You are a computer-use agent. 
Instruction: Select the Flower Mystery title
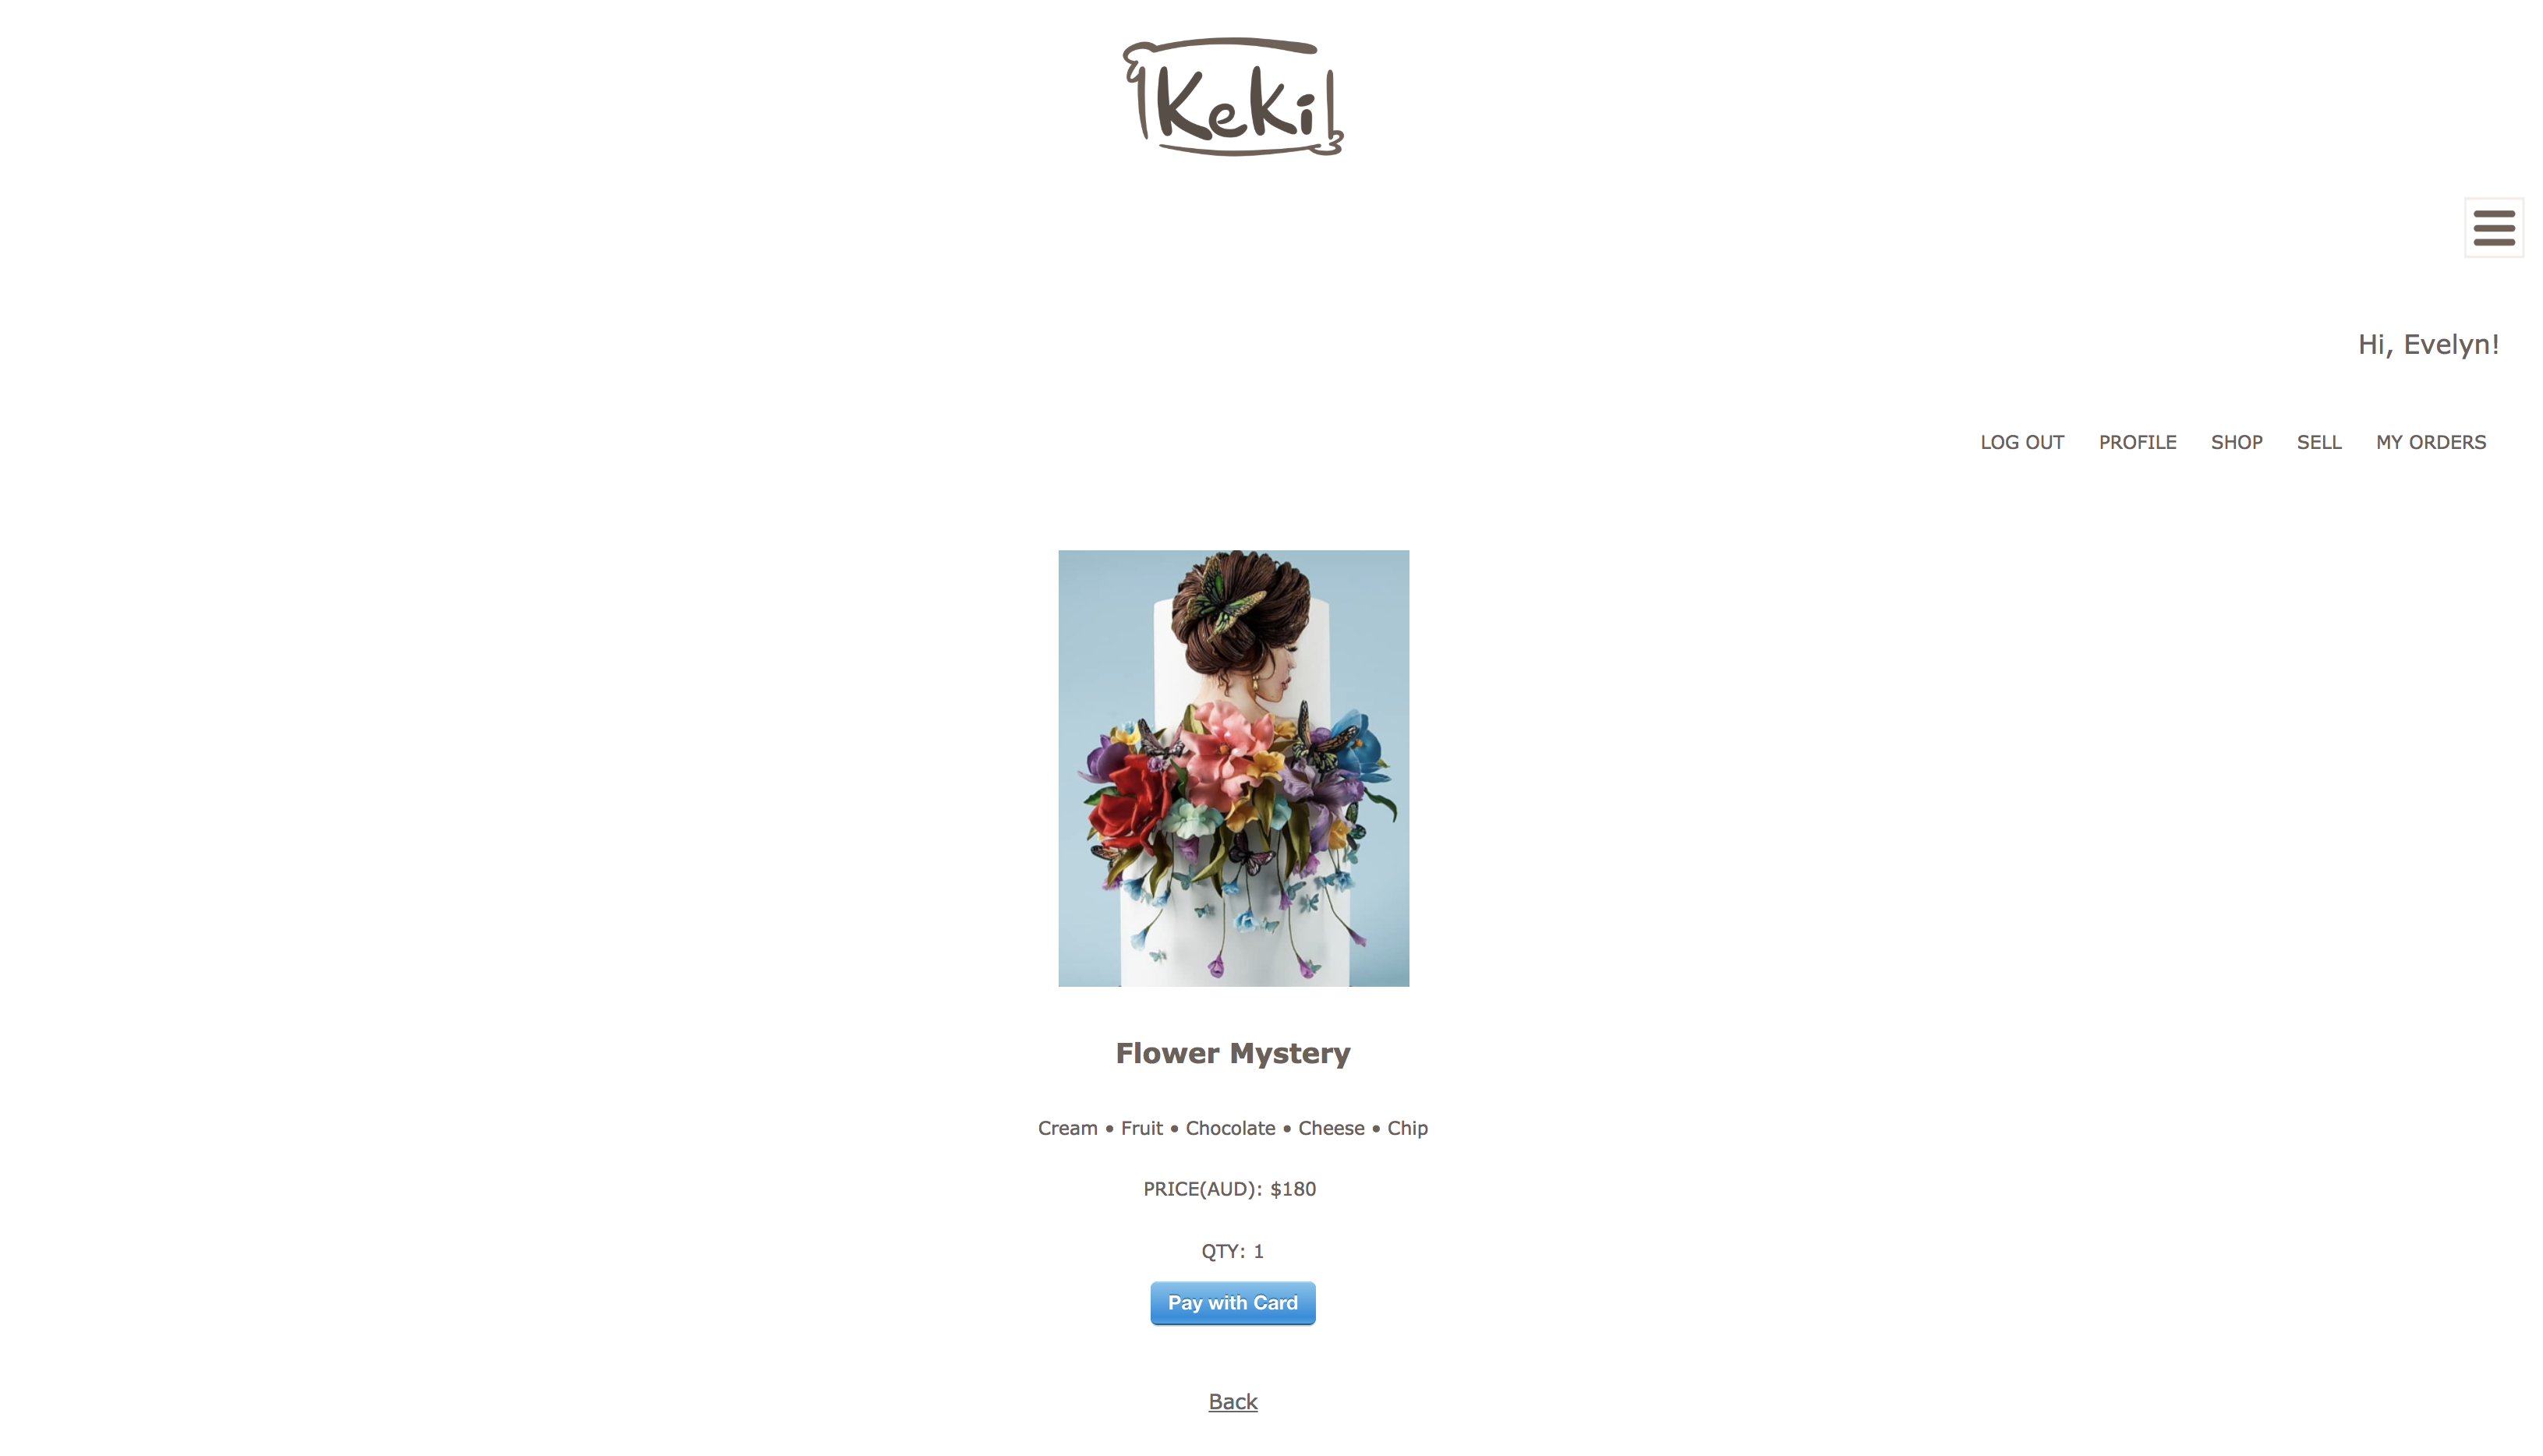pyautogui.click(x=1233, y=1053)
